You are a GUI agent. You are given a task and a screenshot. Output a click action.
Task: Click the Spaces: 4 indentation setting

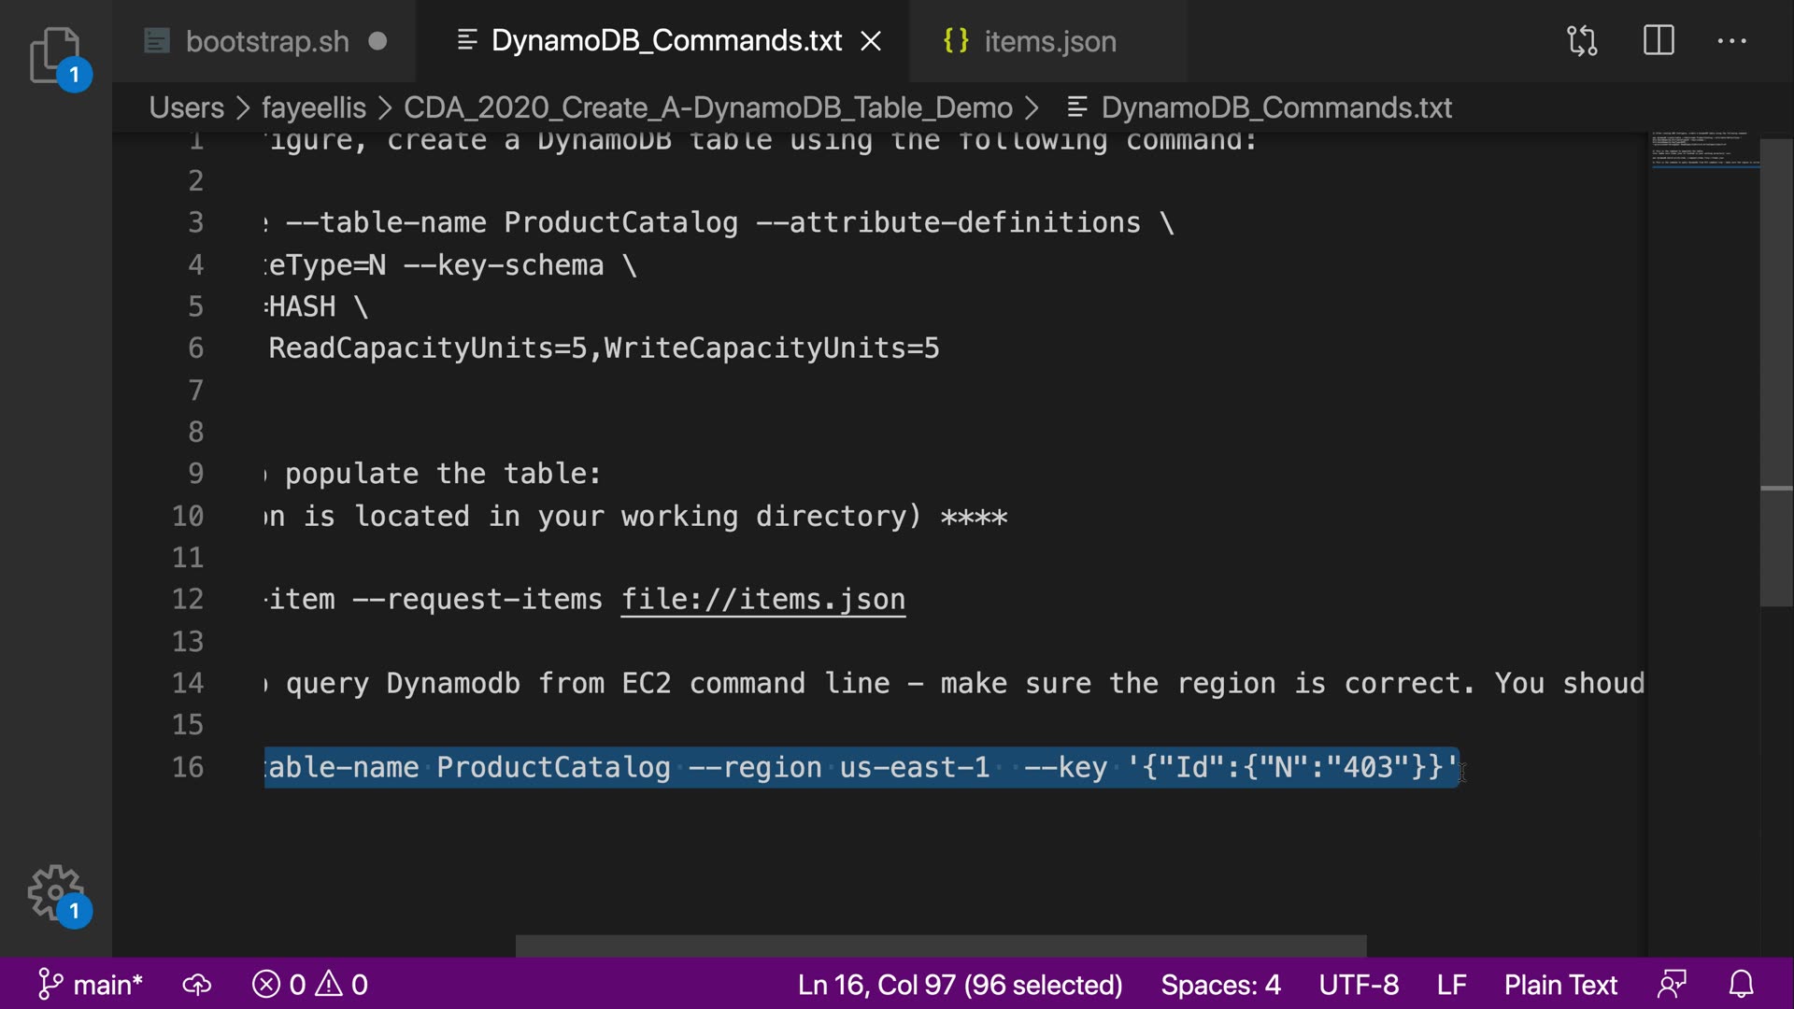[1220, 985]
